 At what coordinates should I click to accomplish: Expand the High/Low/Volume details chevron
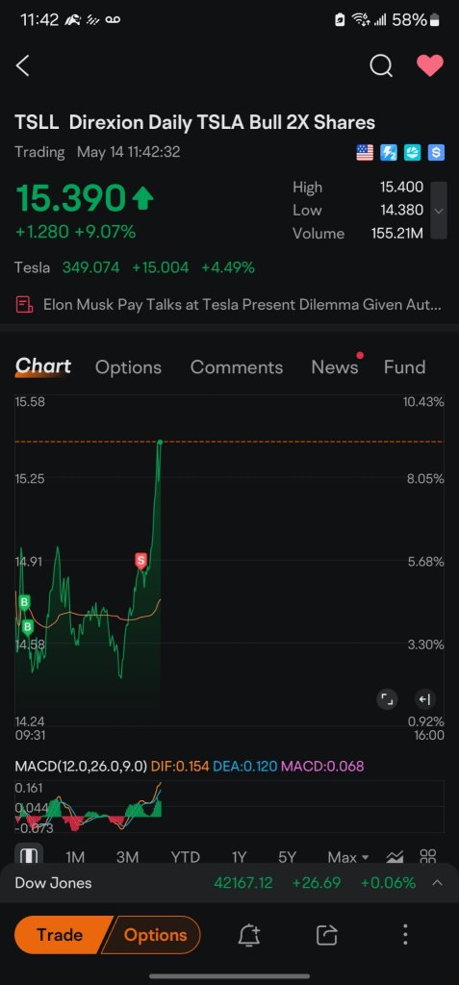coord(439,211)
